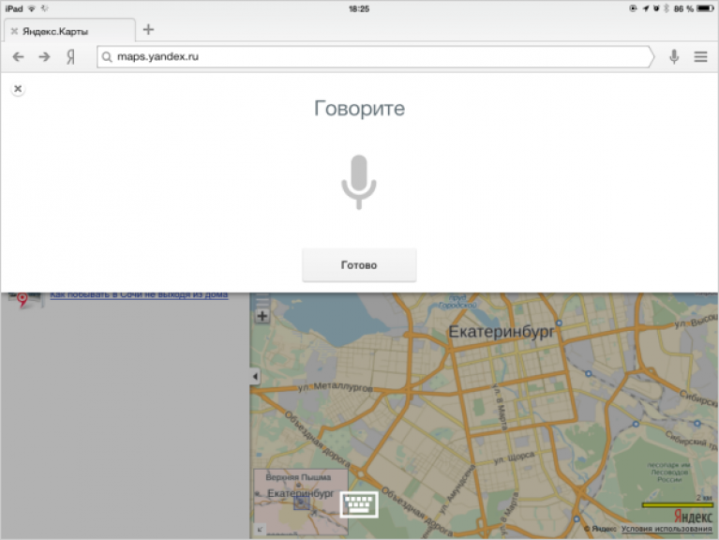The height and width of the screenshot is (540, 719).
Task: Click the Объездная дорога label near the sidebar
Action: click(317, 439)
